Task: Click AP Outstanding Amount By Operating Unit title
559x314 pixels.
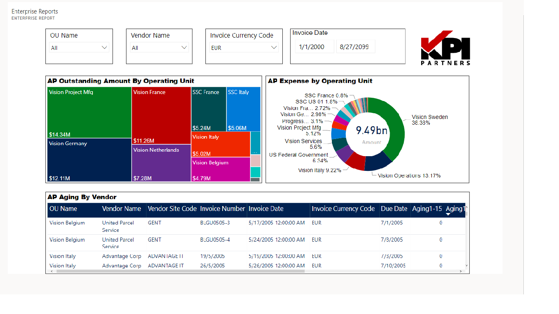Action: pyautogui.click(x=121, y=81)
